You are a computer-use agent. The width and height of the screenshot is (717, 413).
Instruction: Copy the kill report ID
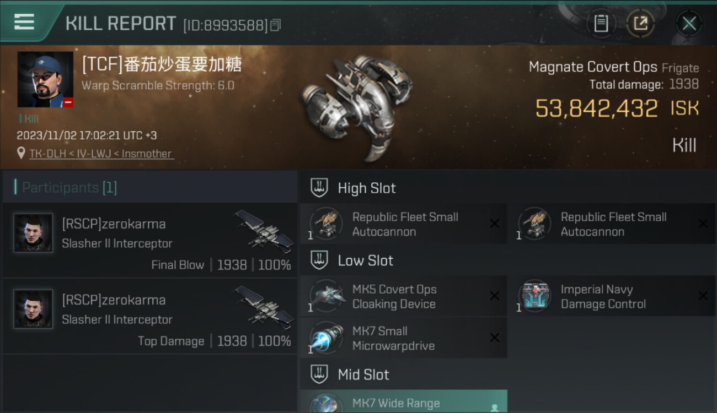276,25
